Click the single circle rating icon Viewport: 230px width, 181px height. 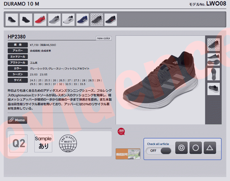[196, 148]
